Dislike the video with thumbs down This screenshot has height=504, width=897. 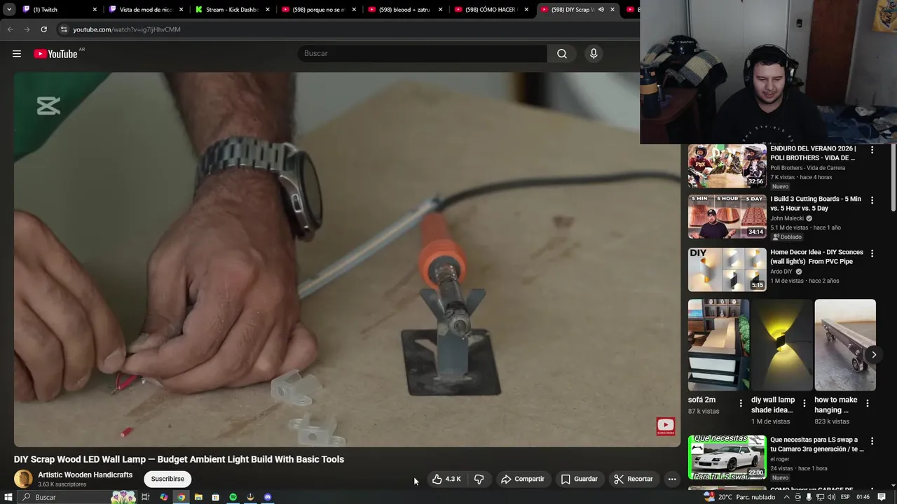(479, 479)
